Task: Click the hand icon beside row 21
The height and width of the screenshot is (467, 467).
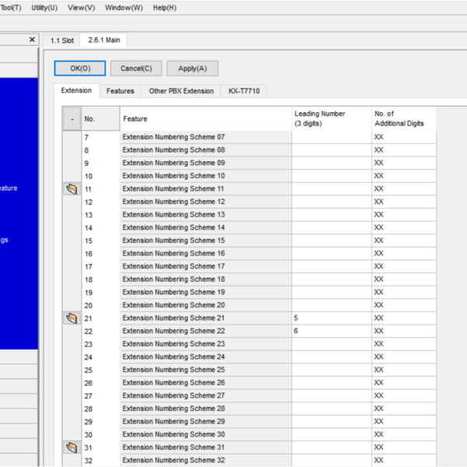Action: 72,318
